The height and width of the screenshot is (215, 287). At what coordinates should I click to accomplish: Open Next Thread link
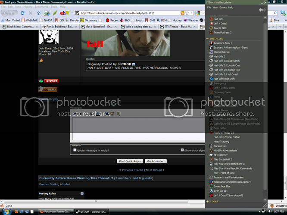(x=154, y=170)
